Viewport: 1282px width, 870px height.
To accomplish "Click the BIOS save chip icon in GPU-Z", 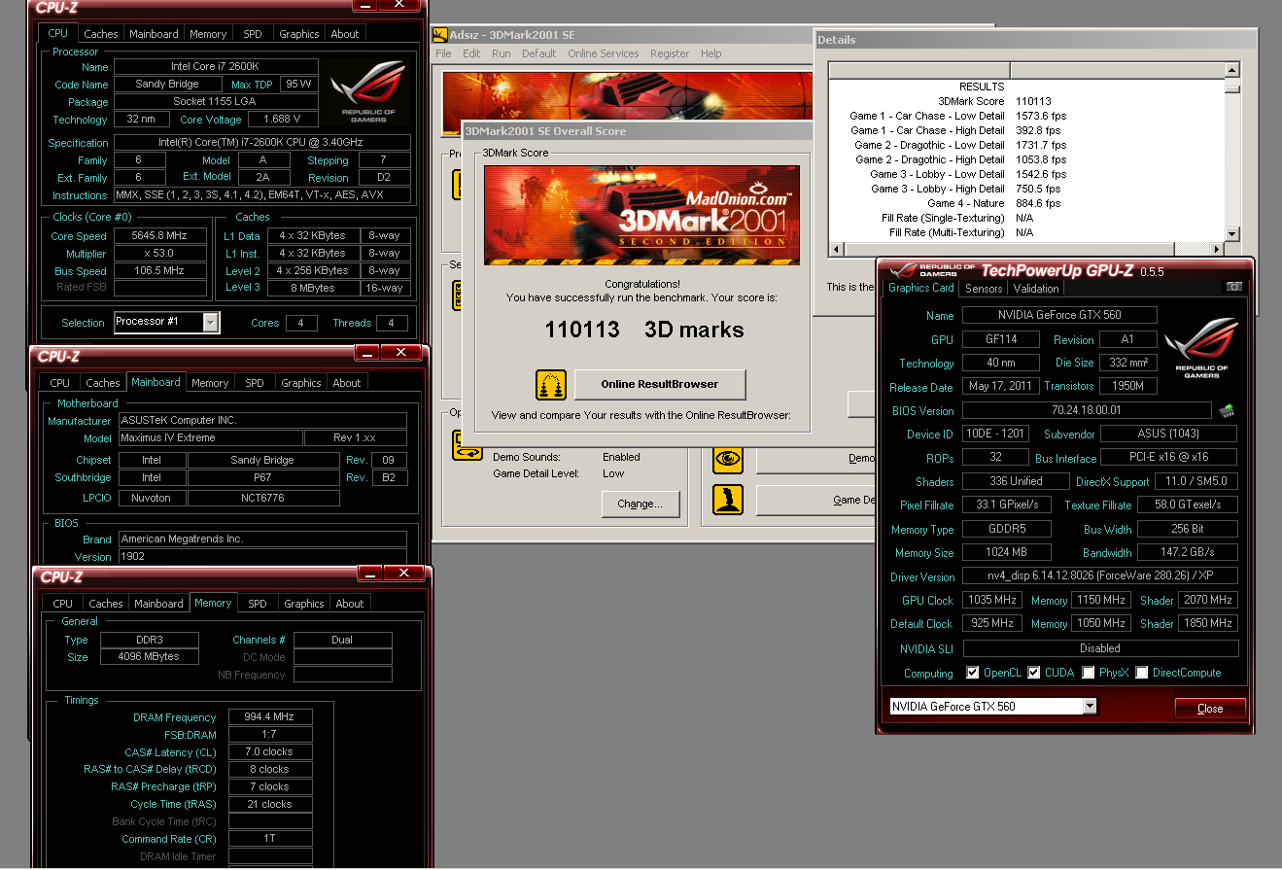I will point(1227,410).
